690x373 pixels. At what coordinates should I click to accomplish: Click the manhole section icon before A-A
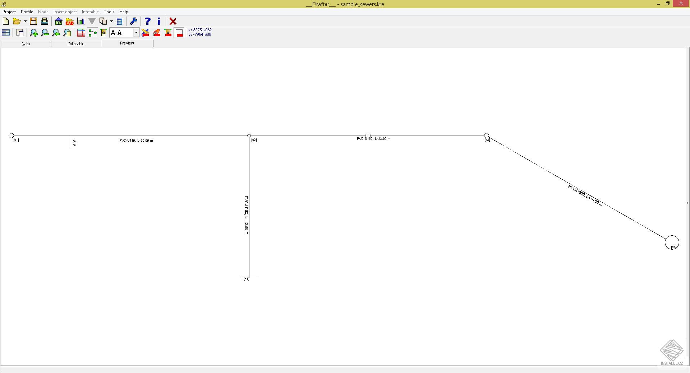click(103, 33)
